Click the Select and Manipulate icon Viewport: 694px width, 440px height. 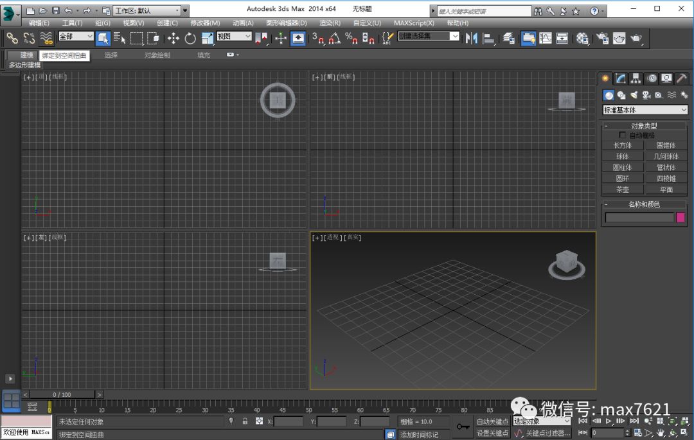point(281,39)
